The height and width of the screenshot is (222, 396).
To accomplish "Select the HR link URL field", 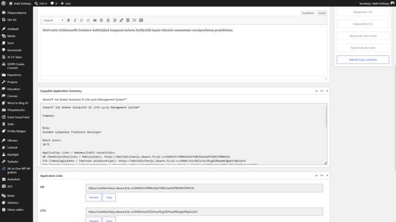I will point(204,188).
